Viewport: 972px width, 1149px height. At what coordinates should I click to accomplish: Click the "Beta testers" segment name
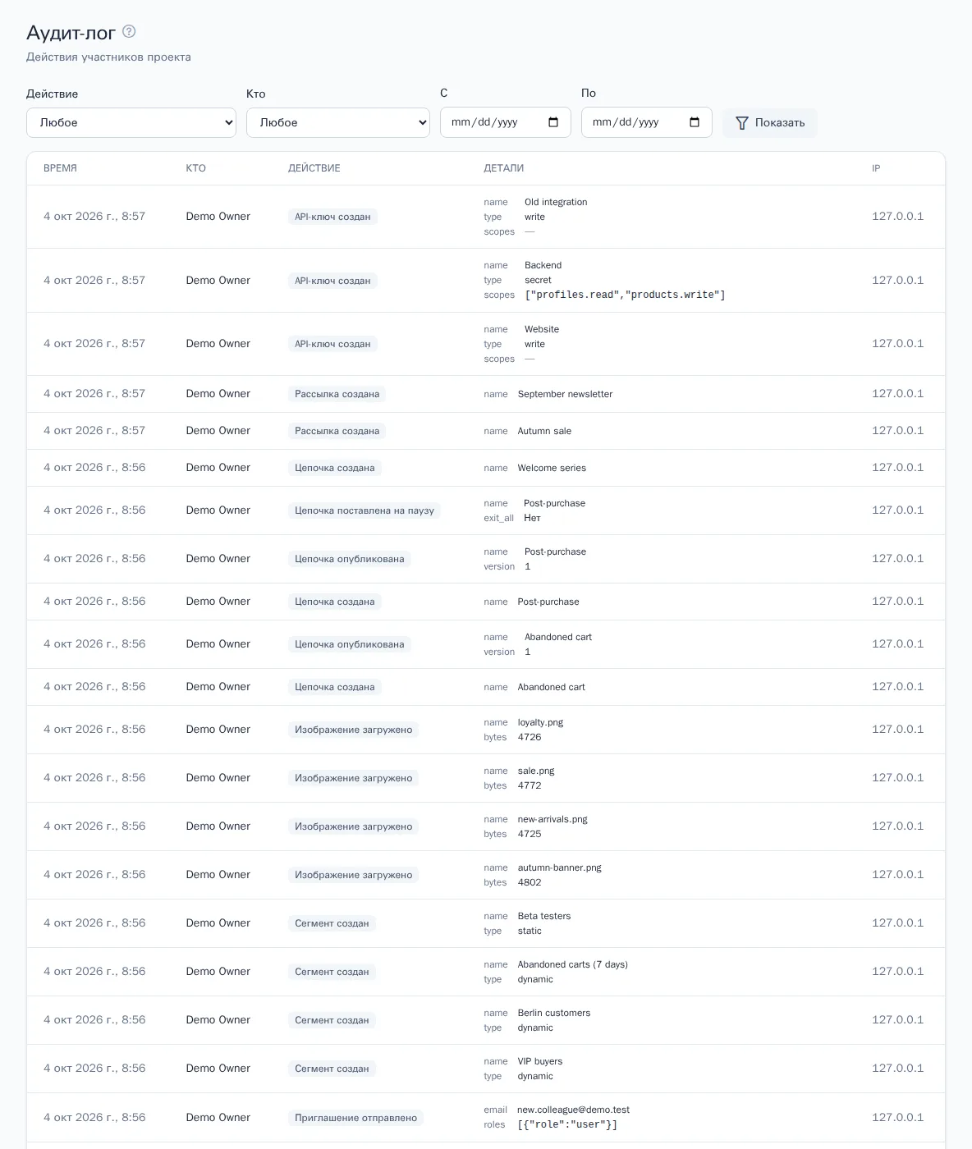coord(544,916)
